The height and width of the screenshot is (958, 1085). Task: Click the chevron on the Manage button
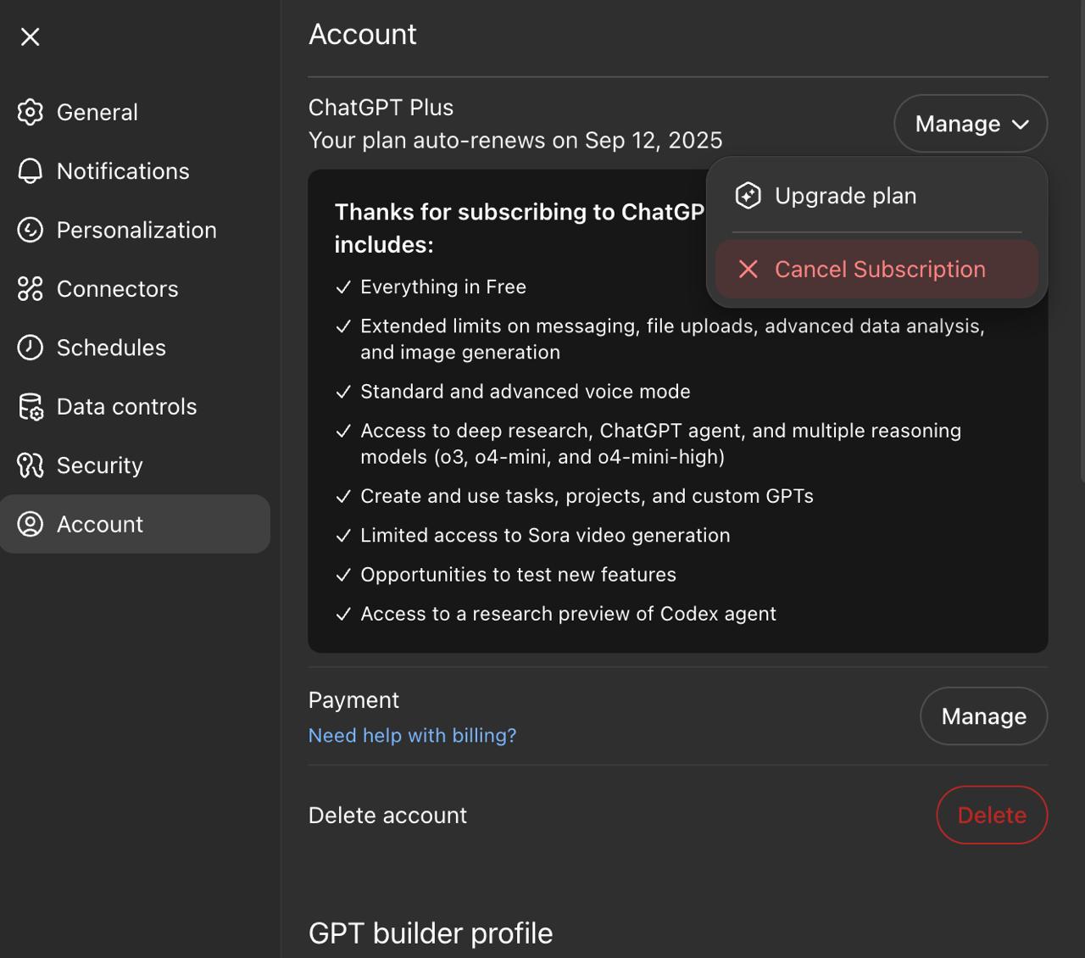point(1021,125)
